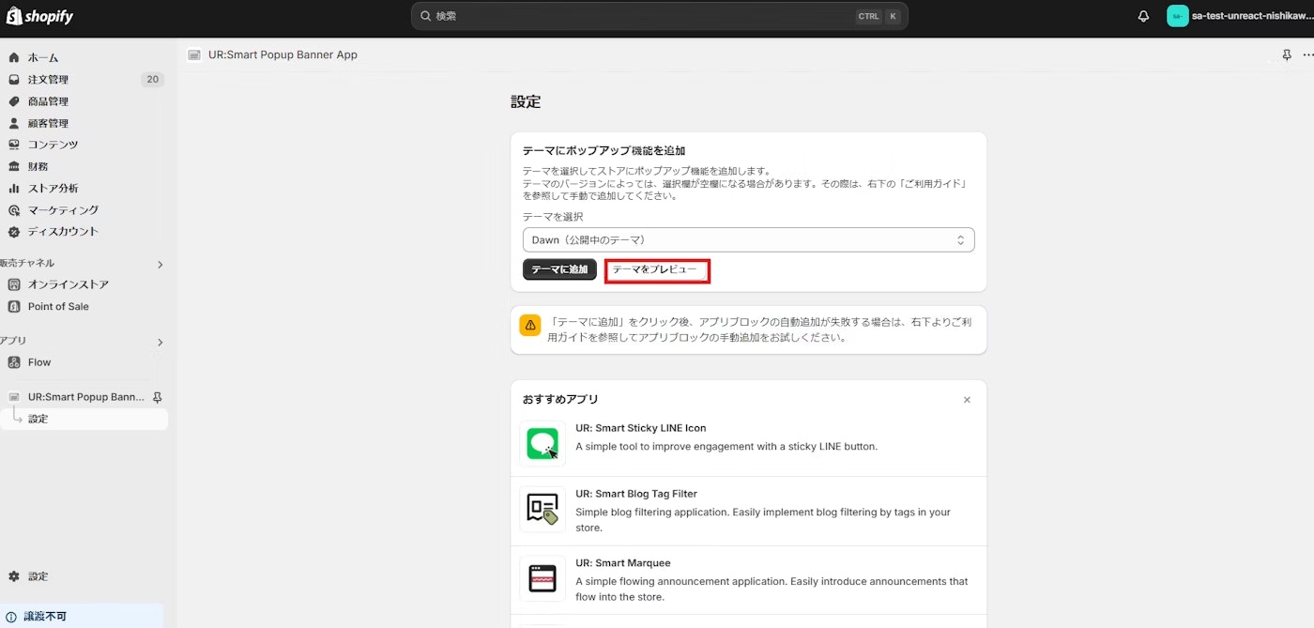The image size is (1314, 628).
Task: Click the UR: Smart Marquee app thumbnail
Action: pyautogui.click(x=542, y=578)
